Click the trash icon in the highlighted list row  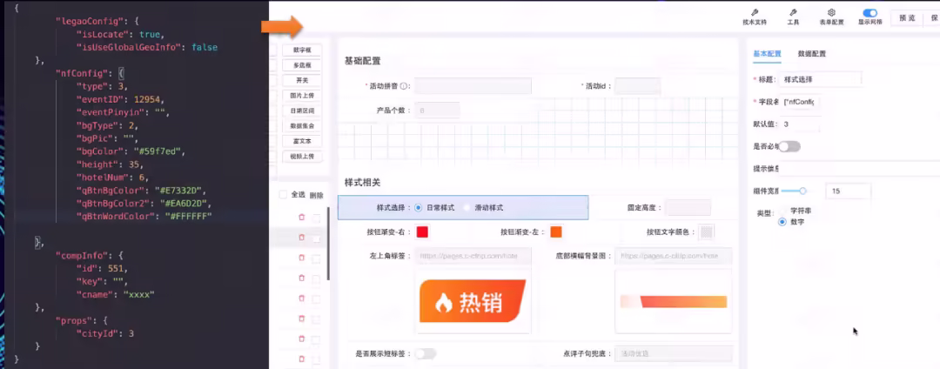pyautogui.click(x=301, y=238)
